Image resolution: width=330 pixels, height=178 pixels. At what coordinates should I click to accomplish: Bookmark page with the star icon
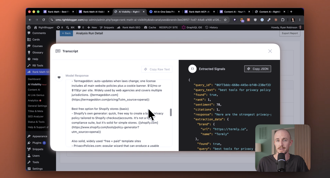[x=225, y=20]
